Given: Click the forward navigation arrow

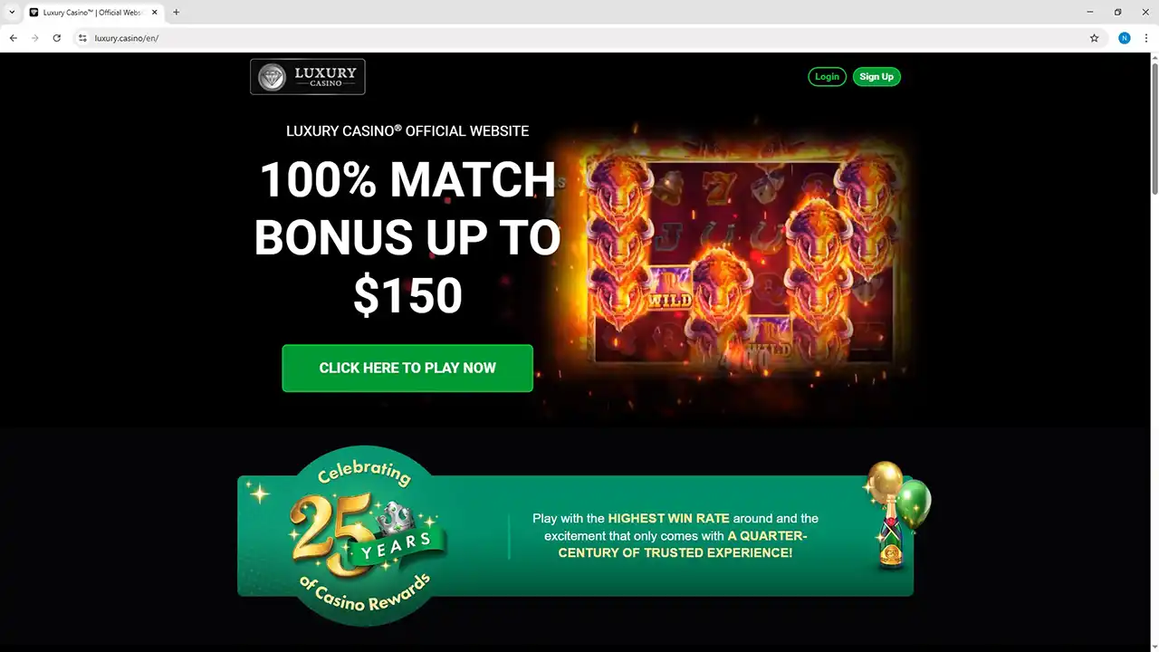Looking at the screenshot, I should click(x=34, y=38).
